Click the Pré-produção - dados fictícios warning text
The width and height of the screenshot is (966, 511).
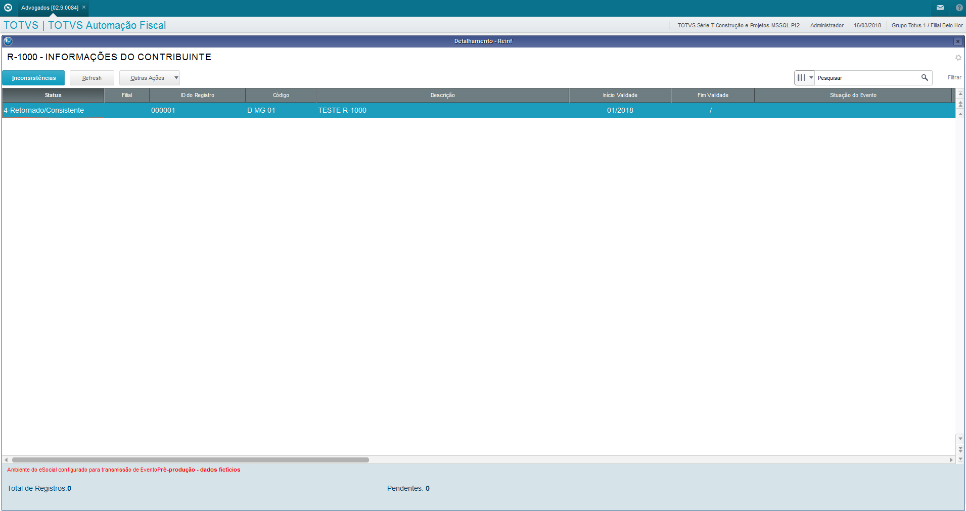click(x=199, y=470)
